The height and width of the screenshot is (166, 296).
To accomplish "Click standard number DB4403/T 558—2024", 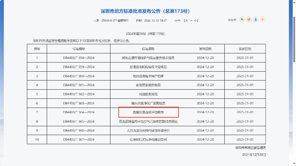I will pyautogui.click(x=78, y=58).
